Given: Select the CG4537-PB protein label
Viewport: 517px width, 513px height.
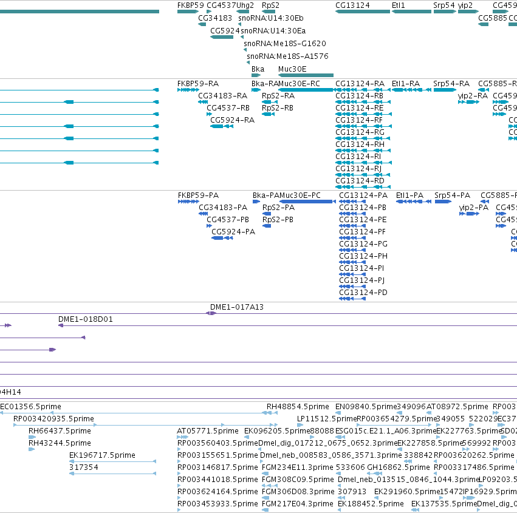Looking at the screenshot, I should [x=228, y=220].
